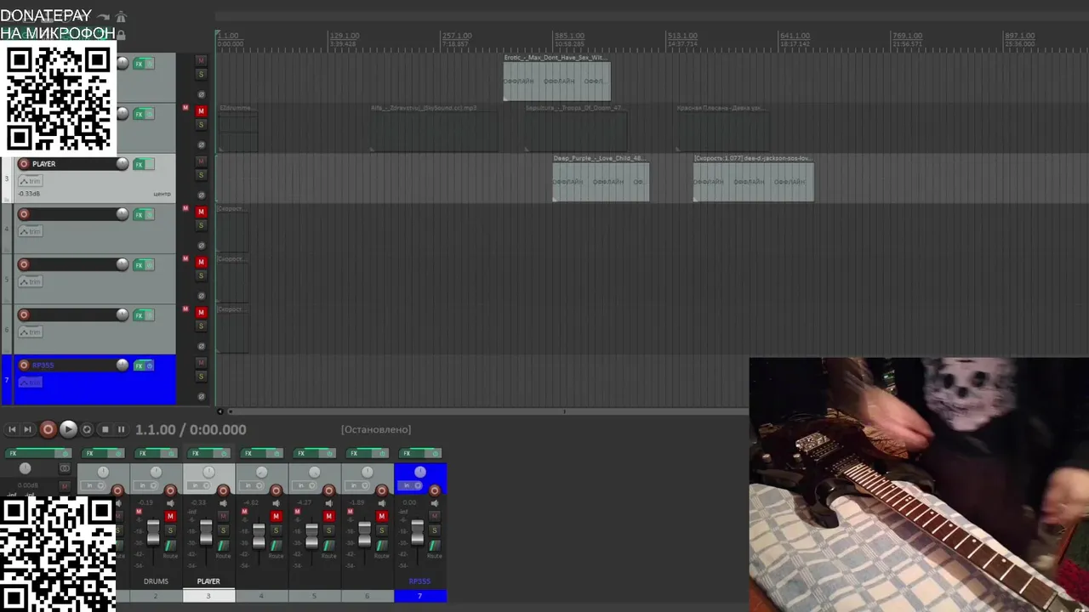Image resolution: width=1089 pixels, height=612 pixels.
Task: Unmute mixer channel 5
Action: pyautogui.click(x=328, y=517)
